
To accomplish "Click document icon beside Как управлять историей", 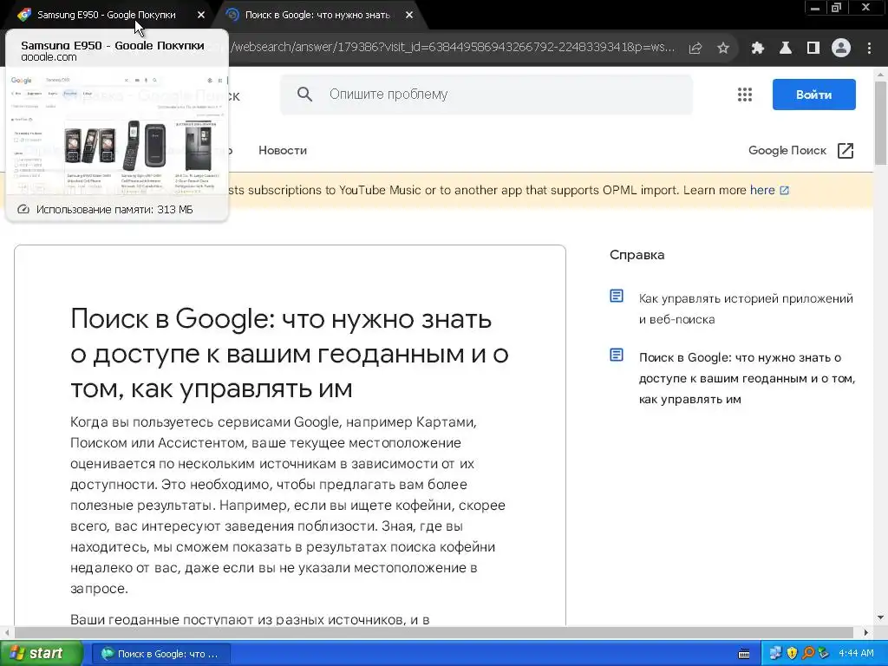I will (x=617, y=297).
